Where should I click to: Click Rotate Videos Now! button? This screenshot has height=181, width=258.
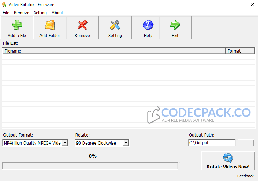click(228, 161)
